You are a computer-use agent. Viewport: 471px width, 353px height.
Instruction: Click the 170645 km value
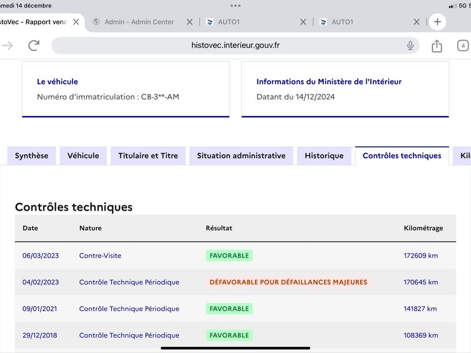pyautogui.click(x=420, y=282)
